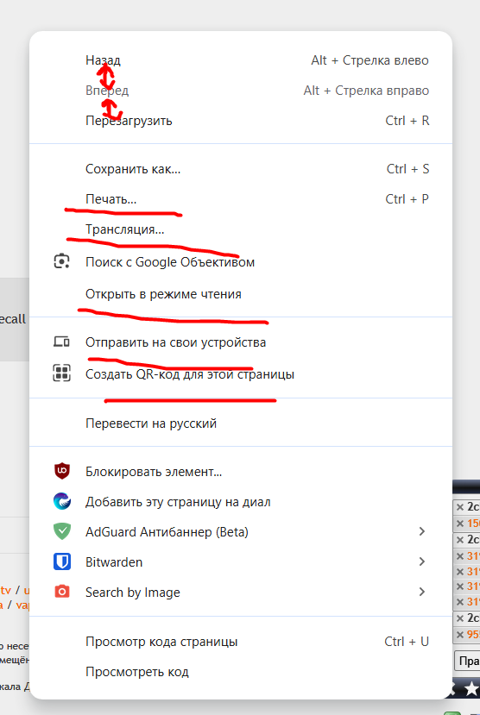
Task: Choose Трансляция... menu entry
Action: 241,229
